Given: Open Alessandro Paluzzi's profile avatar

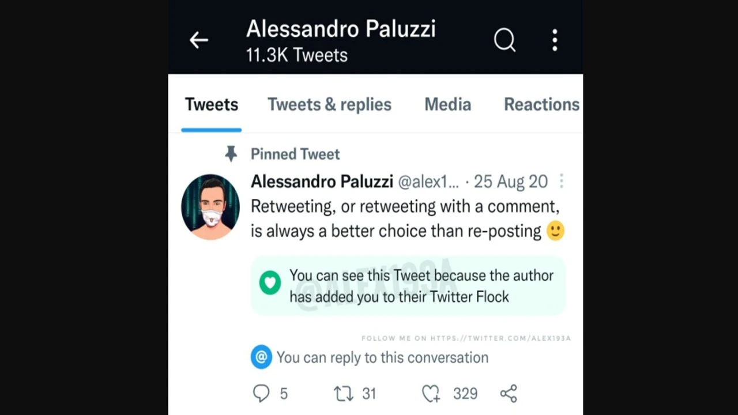Looking at the screenshot, I should tap(210, 207).
